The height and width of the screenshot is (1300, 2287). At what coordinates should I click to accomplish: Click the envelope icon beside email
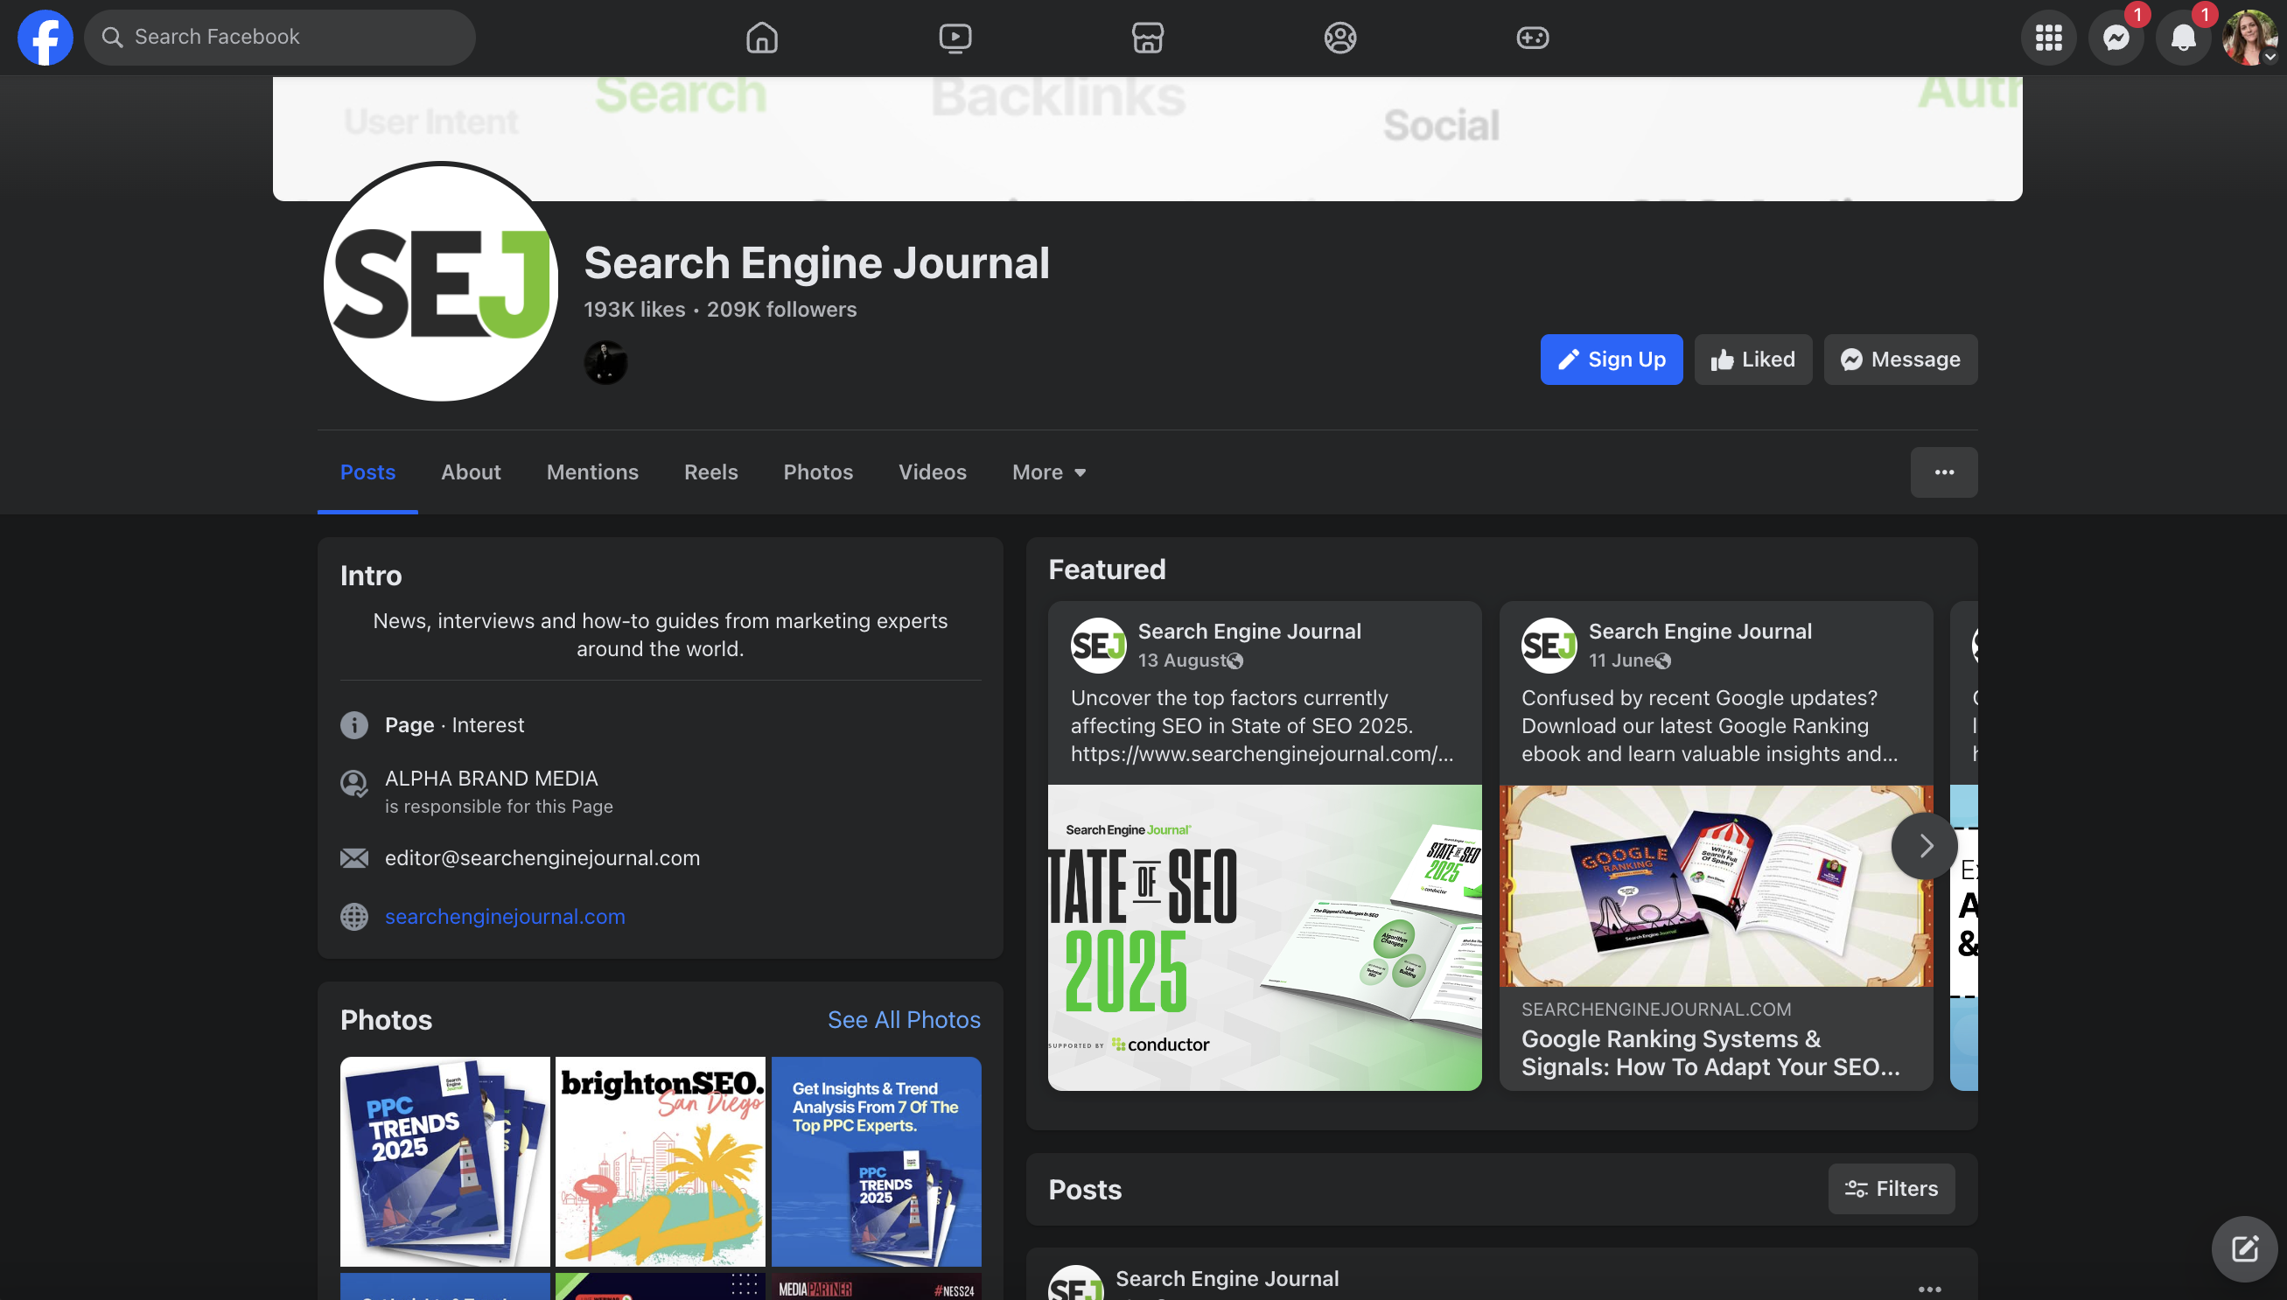pos(354,858)
